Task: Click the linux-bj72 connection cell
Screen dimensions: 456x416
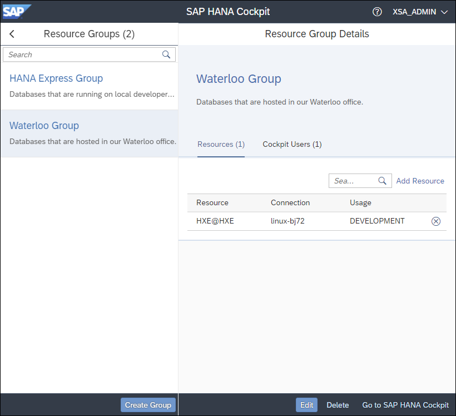Action: click(x=288, y=221)
